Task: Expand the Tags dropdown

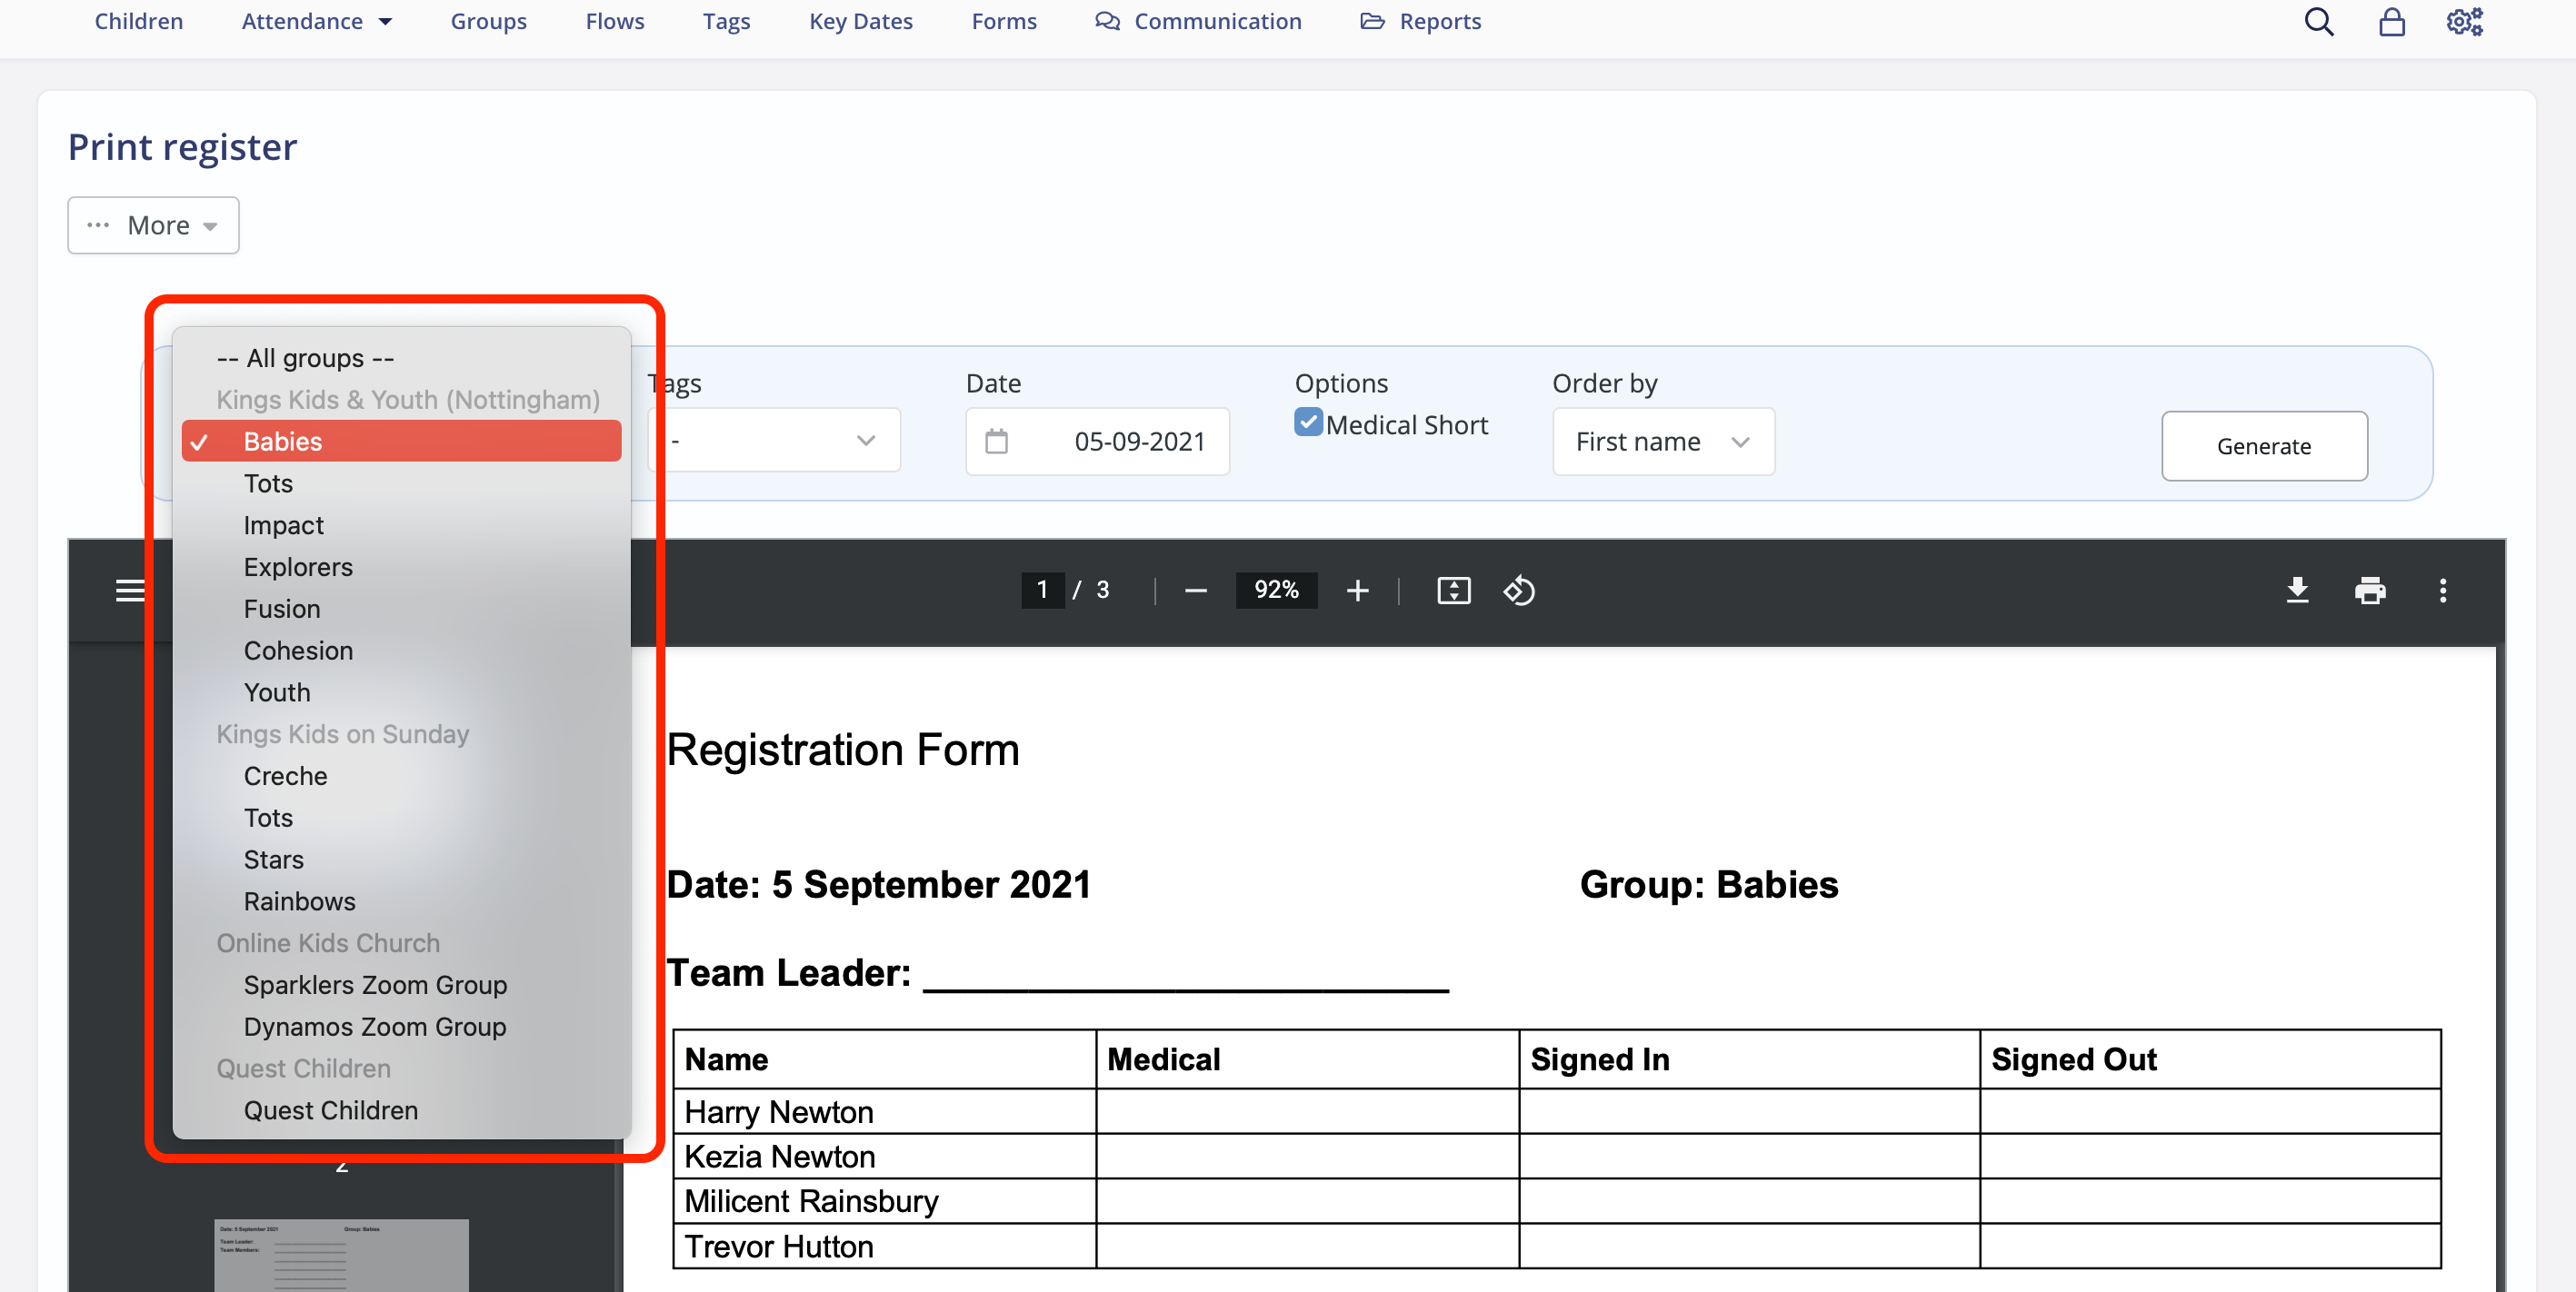Action: point(775,441)
